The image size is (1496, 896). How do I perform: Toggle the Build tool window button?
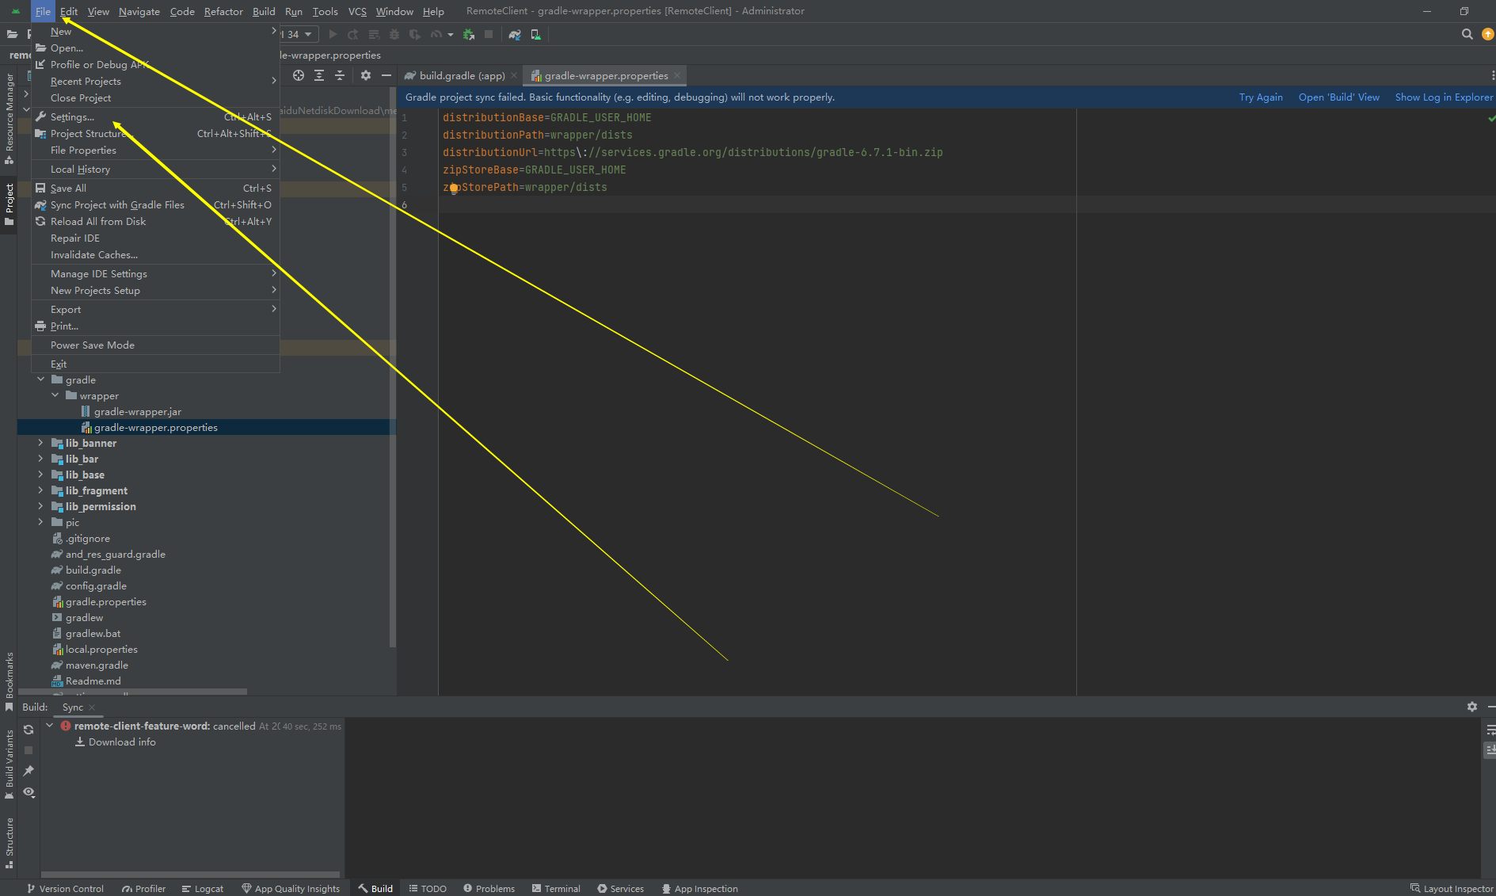point(375,888)
